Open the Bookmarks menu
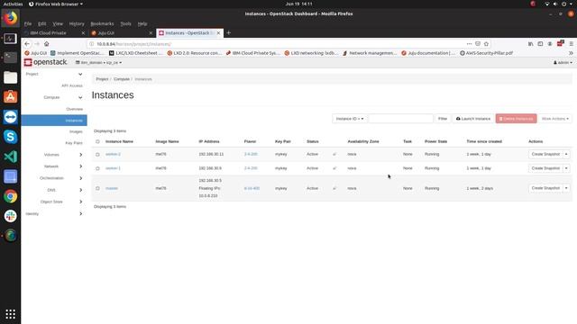Image resolution: width=577 pixels, height=324 pixels. click(x=102, y=23)
